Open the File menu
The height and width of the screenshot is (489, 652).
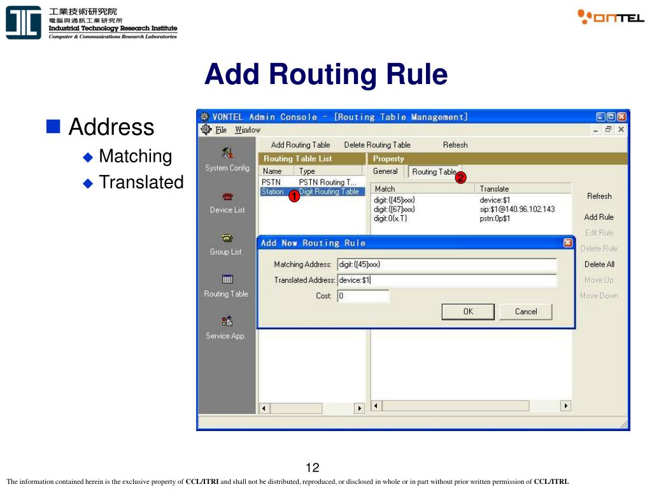pyautogui.click(x=221, y=130)
